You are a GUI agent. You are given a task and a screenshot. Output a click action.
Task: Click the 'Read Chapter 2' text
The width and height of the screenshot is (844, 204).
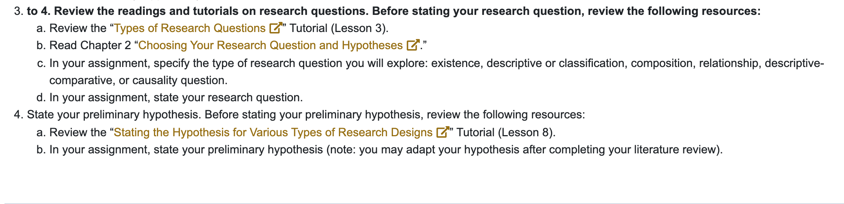click(90, 45)
